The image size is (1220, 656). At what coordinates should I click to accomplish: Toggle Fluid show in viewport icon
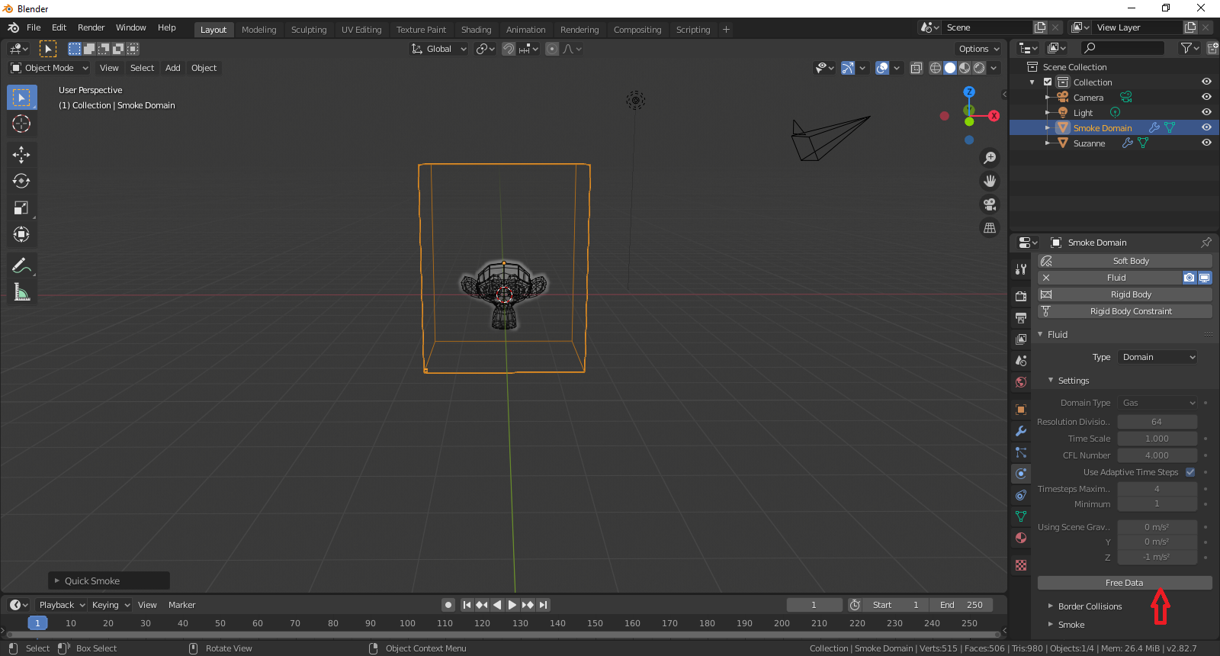point(1205,278)
